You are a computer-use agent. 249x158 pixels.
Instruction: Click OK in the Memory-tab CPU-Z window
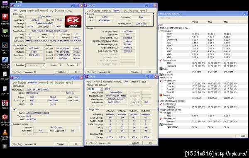point(149,72)
